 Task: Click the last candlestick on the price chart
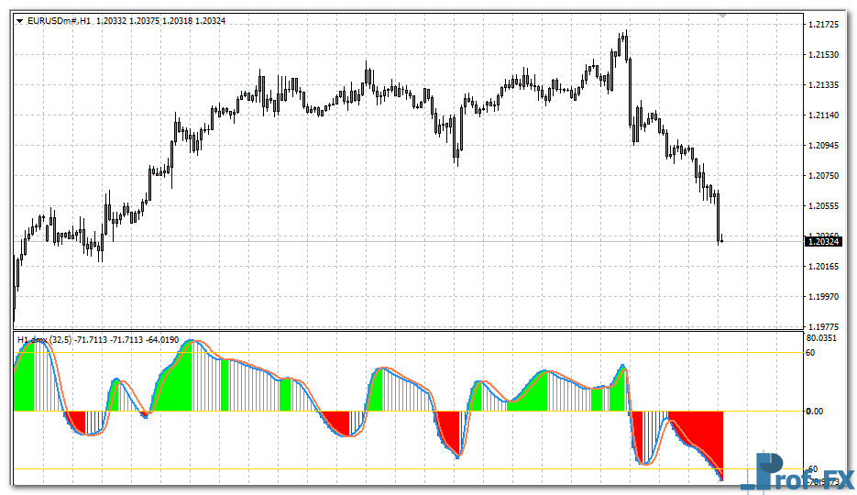point(721,240)
